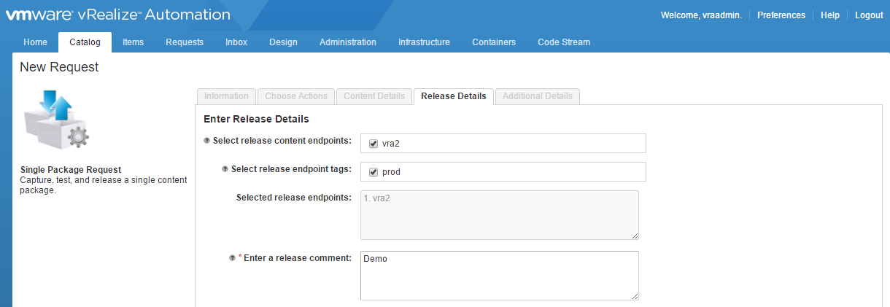This screenshot has width=890, height=307.
Task: Click help icon beside release content endpoints
Action: [x=206, y=140]
